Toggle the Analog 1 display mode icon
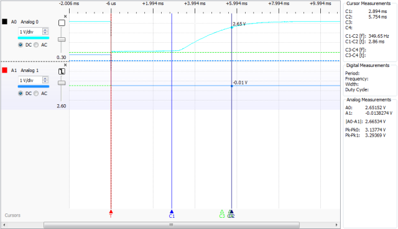The height and width of the screenshot is (229, 398). 62,71
